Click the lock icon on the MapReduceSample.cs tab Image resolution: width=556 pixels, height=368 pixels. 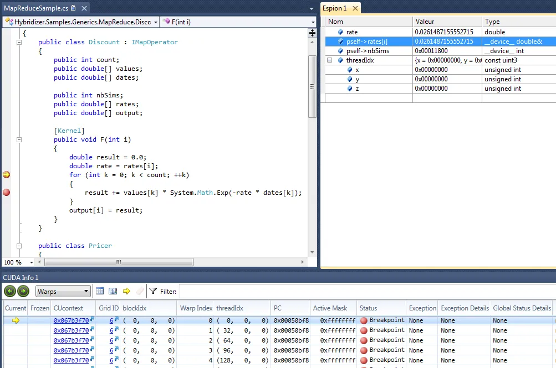pyautogui.click(x=73, y=8)
